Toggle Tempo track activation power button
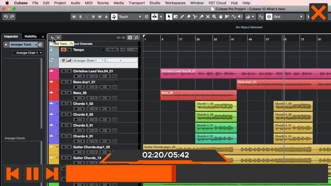The image size is (331, 186). pyautogui.click(x=63, y=50)
